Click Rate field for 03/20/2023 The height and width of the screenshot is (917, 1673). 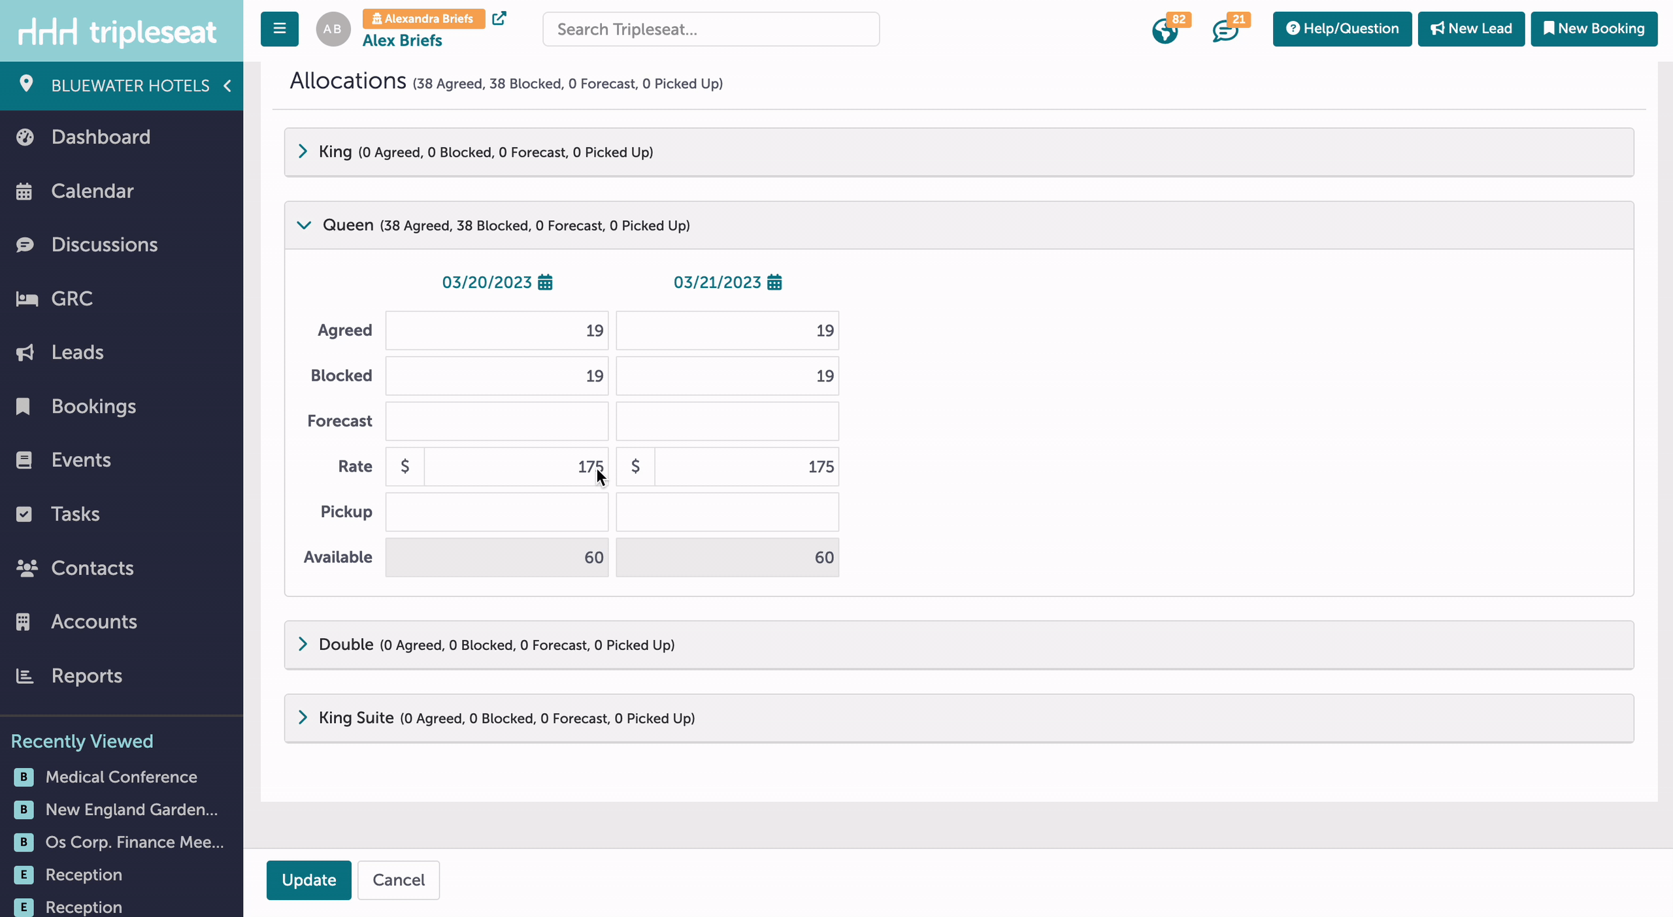(x=516, y=466)
